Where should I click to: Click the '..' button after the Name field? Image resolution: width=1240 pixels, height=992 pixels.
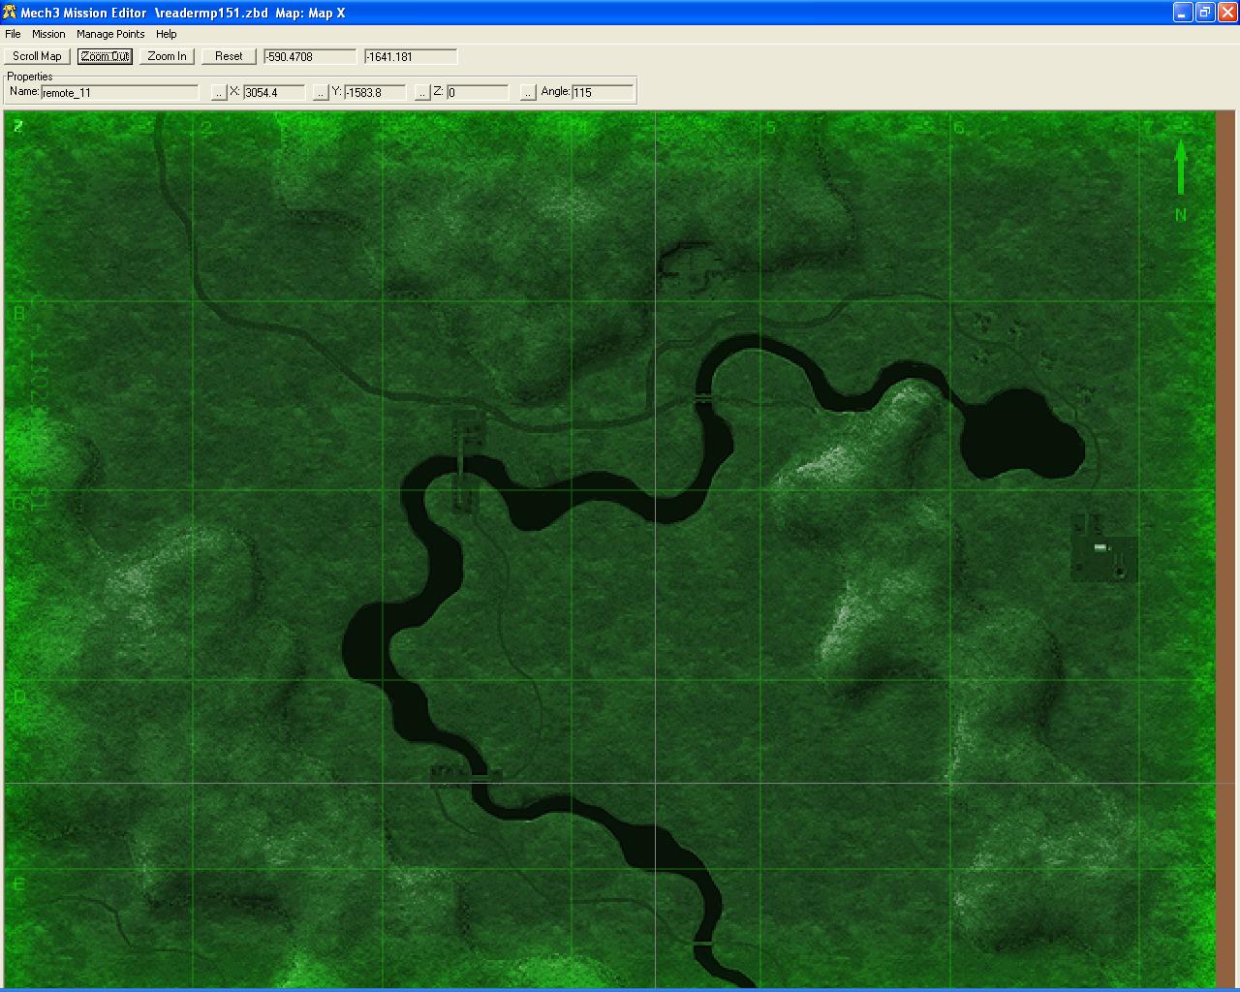[219, 92]
